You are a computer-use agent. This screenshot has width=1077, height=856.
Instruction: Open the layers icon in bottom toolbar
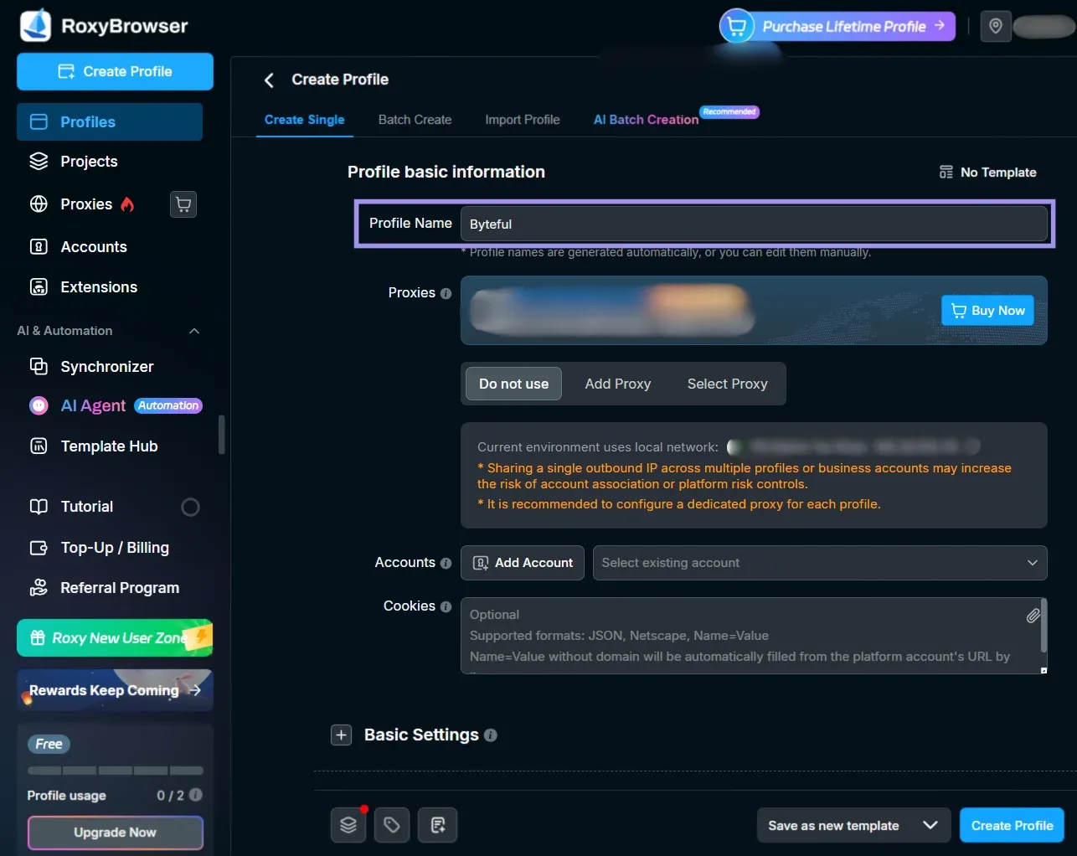[348, 825]
